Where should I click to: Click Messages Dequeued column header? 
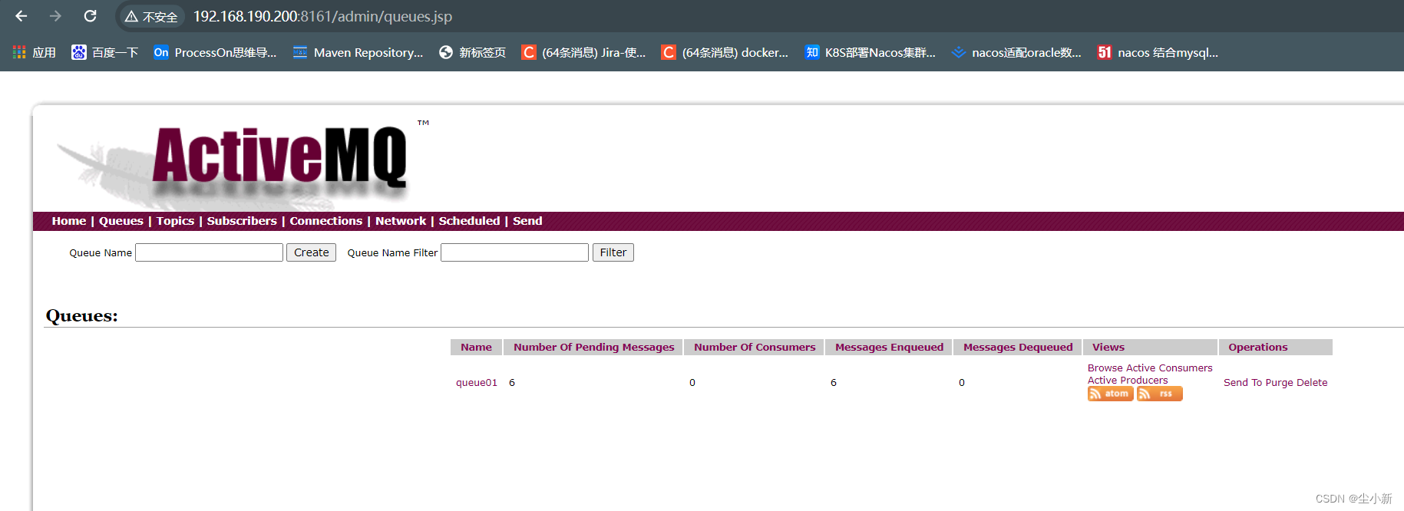[1018, 347]
